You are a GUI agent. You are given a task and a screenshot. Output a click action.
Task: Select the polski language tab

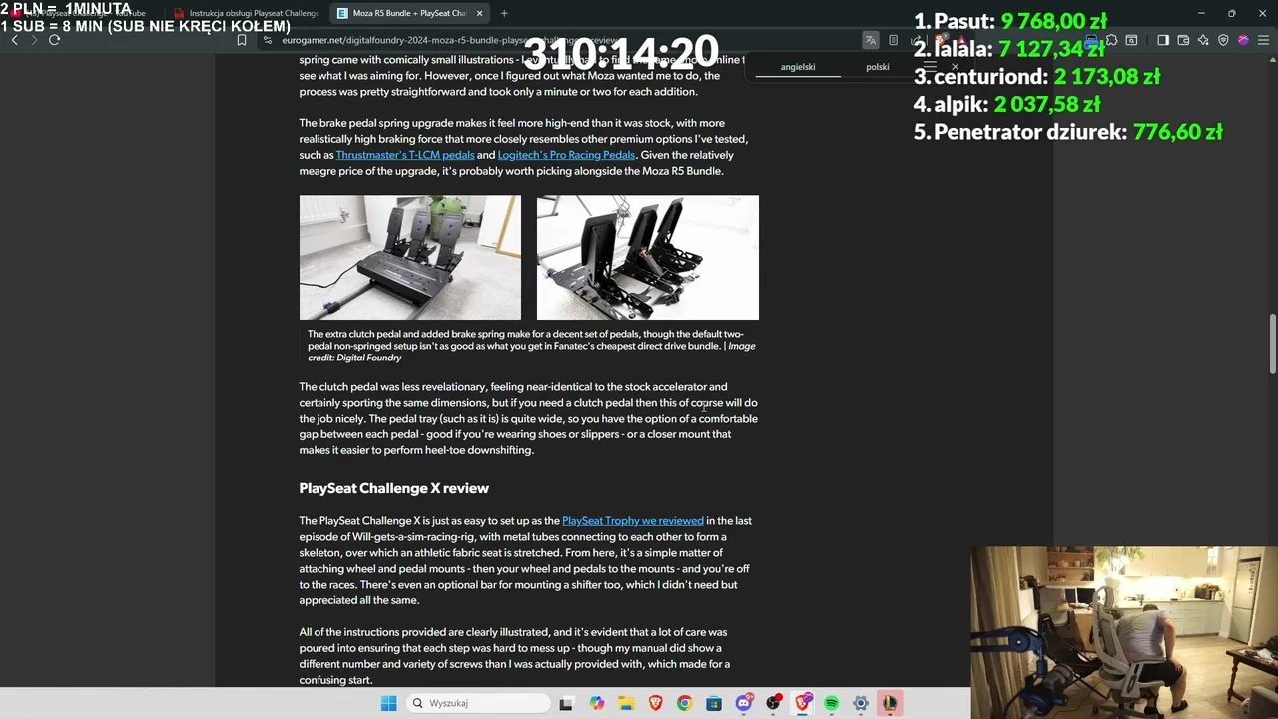point(878,67)
